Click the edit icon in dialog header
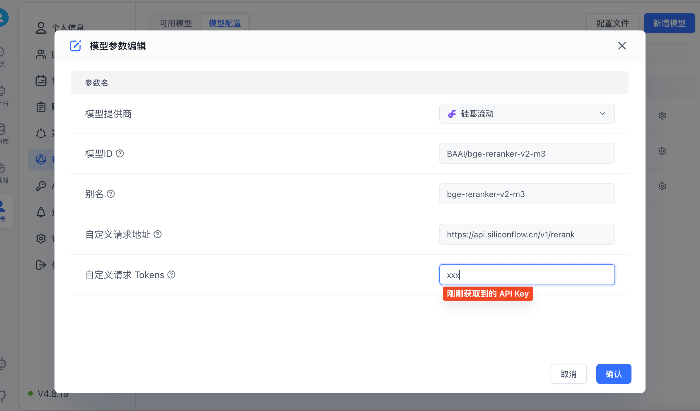Image resolution: width=700 pixels, height=411 pixels. click(x=75, y=46)
